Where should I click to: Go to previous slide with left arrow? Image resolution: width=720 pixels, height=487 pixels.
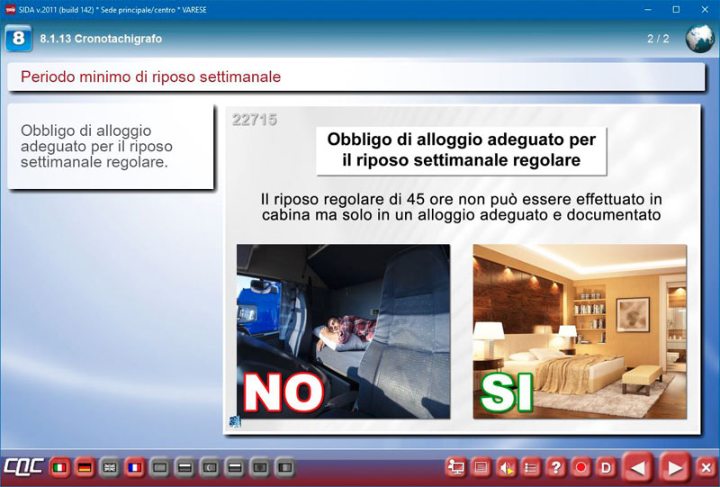[638, 467]
